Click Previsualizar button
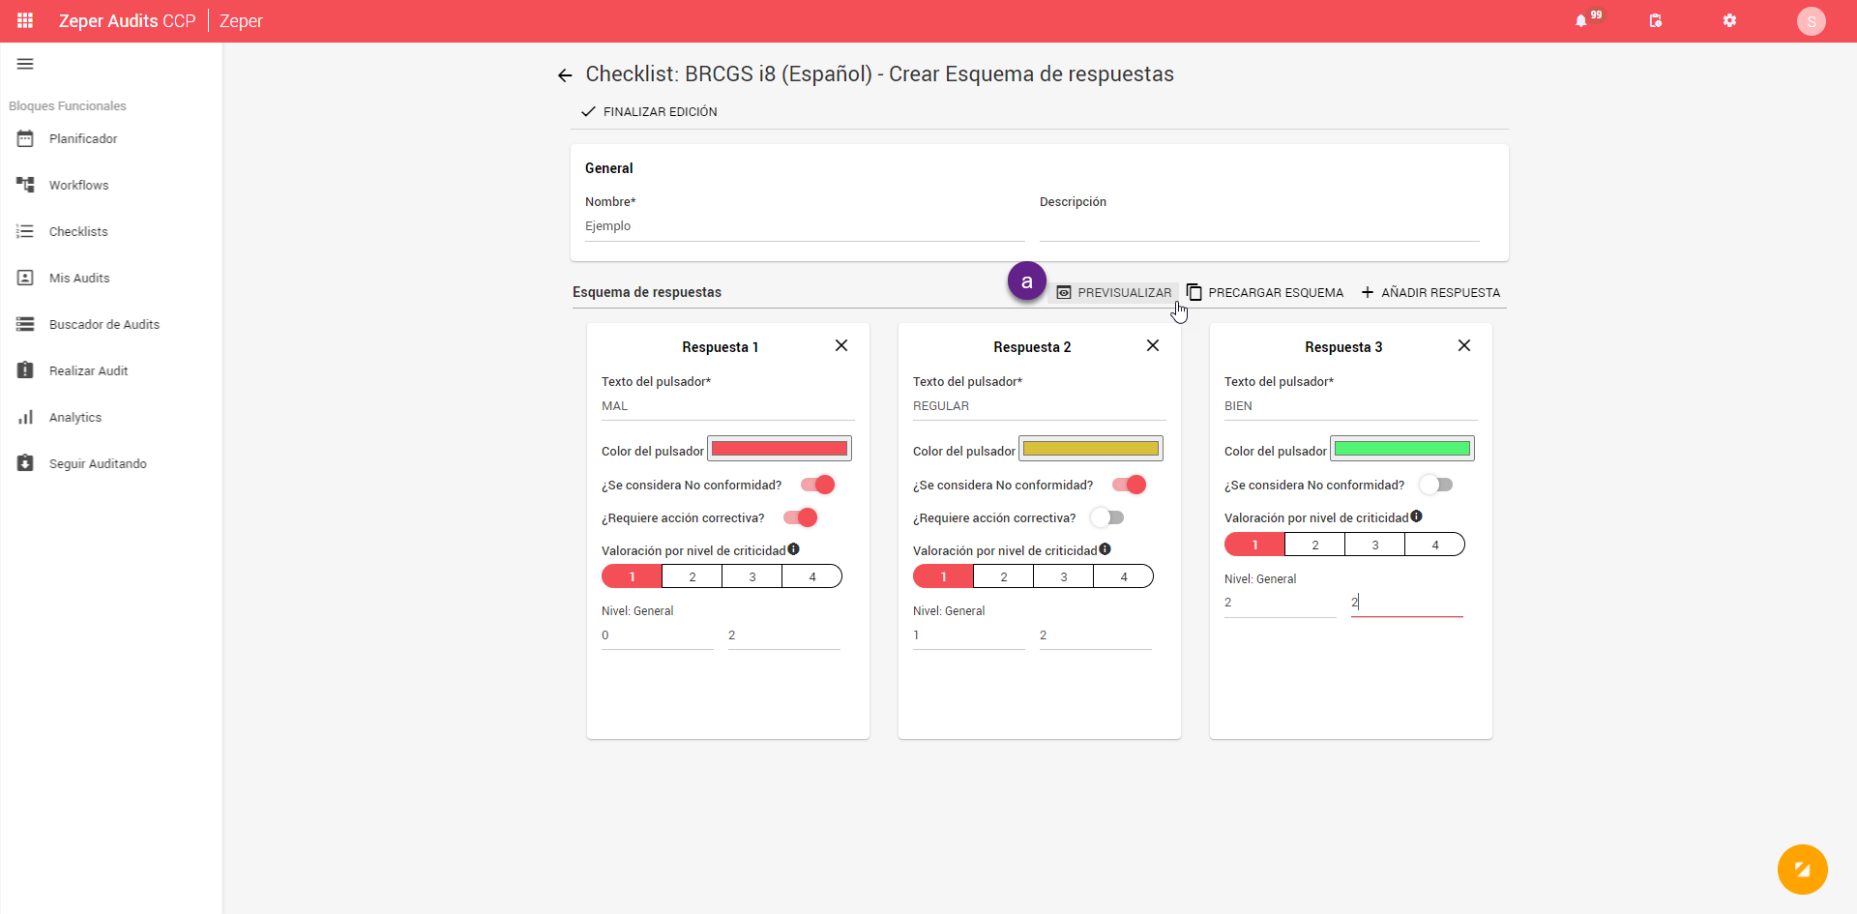Viewport: 1857px width, 914px height. click(x=1113, y=292)
